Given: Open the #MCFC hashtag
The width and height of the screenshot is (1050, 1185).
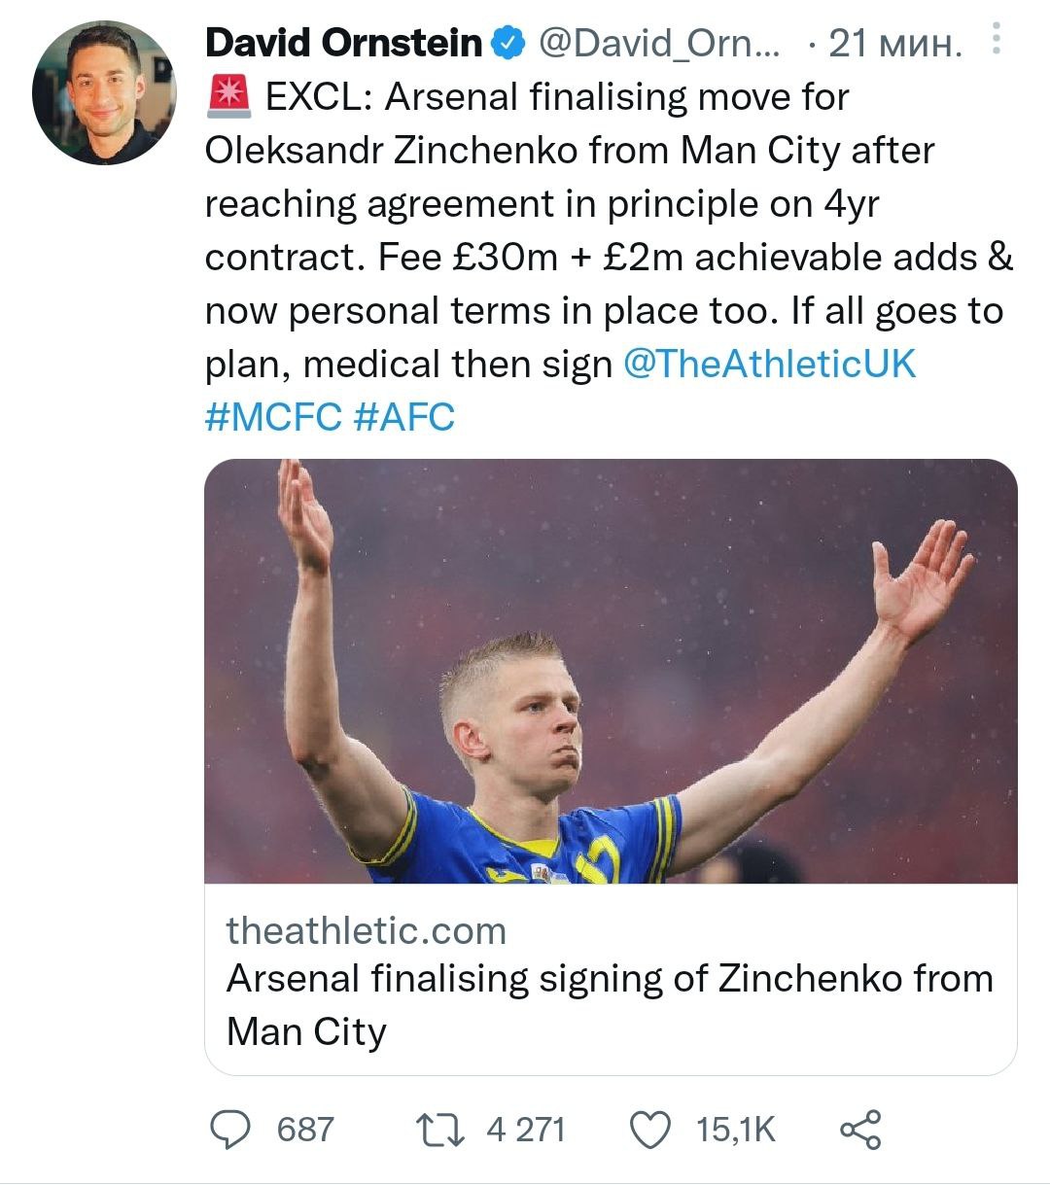Looking at the screenshot, I should pyautogui.click(x=273, y=417).
